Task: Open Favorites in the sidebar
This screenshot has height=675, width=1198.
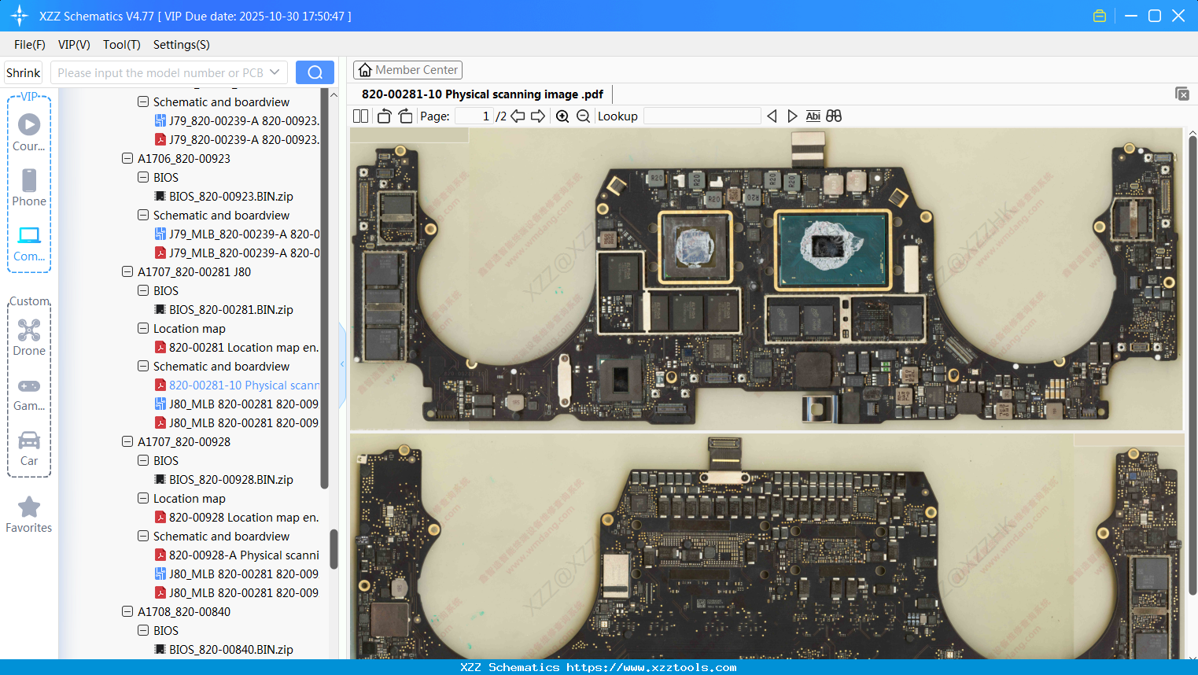Action: pos(29,515)
